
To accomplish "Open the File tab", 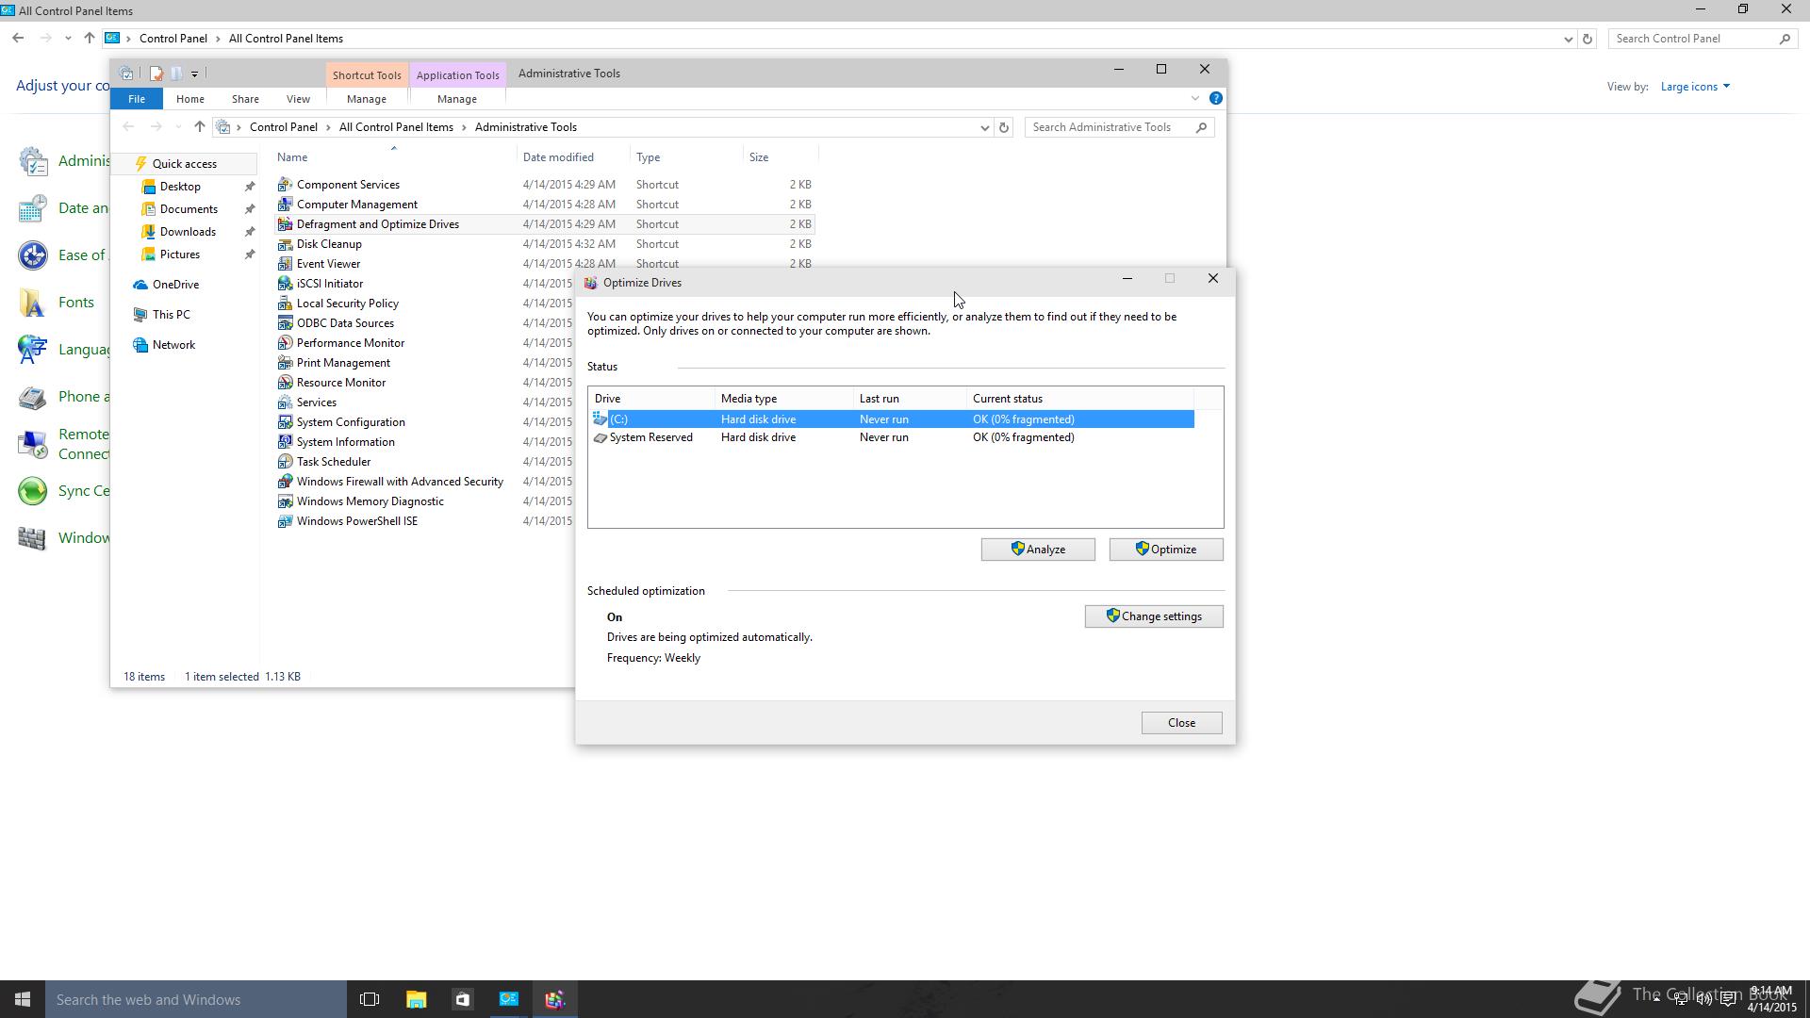I will [137, 99].
